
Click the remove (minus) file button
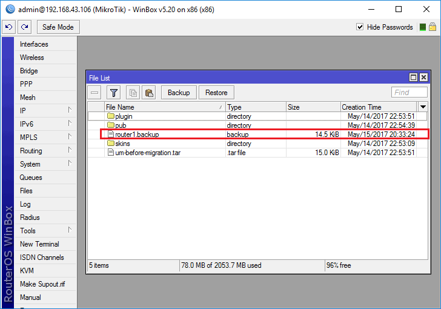click(x=94, y=93)
